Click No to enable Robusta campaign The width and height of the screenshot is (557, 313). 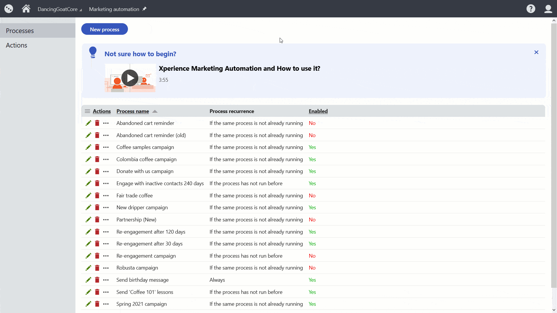(312, 267)
